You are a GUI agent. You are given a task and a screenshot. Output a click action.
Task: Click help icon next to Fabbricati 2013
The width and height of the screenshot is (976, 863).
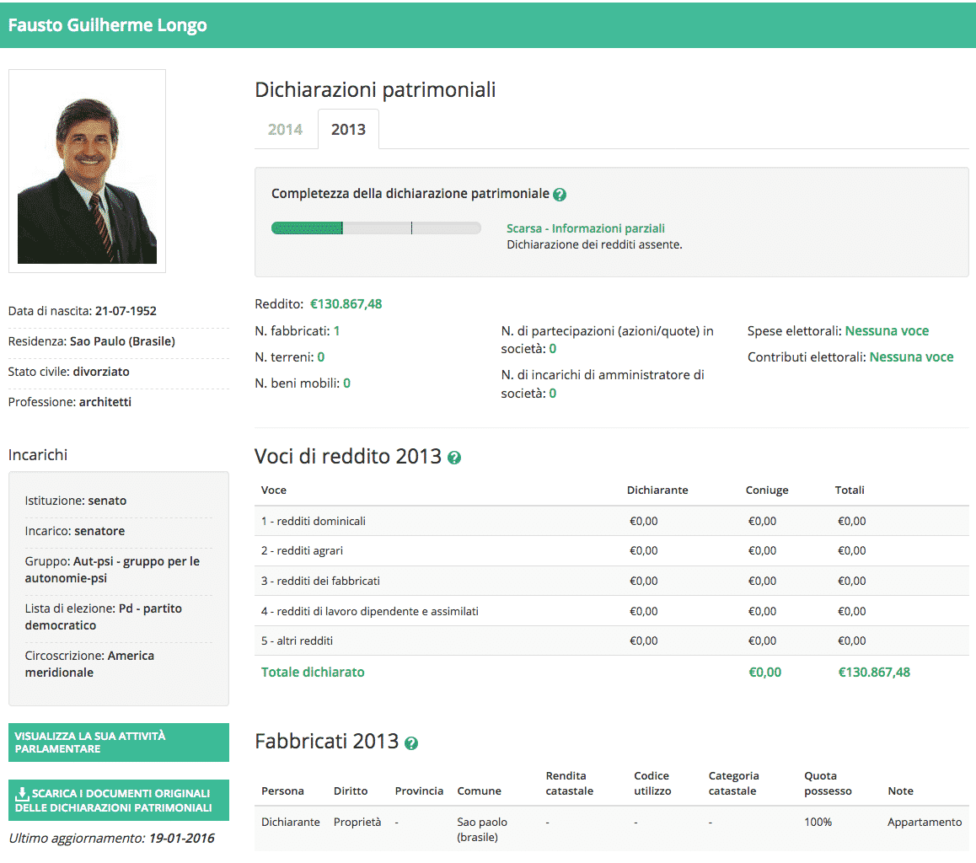pos(411,743)
